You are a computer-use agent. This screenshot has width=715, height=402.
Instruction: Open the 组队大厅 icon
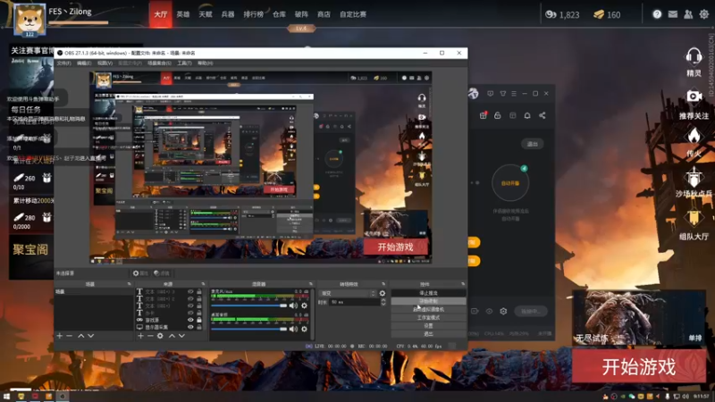694,218
